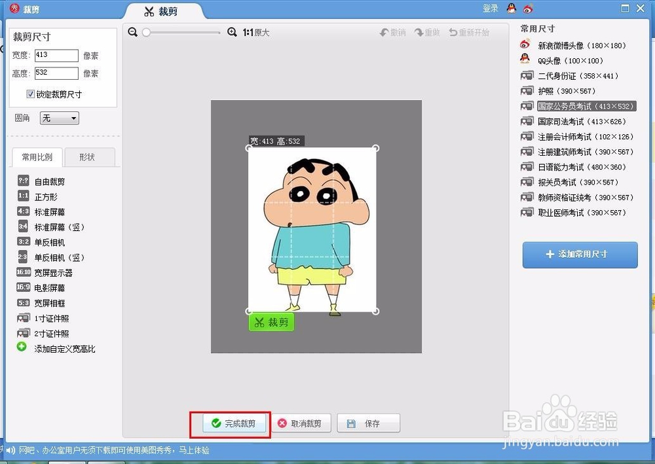Screen dimensions: 655x464
Task: Click the 高度 height input field
Action: [x=56, y=73]
